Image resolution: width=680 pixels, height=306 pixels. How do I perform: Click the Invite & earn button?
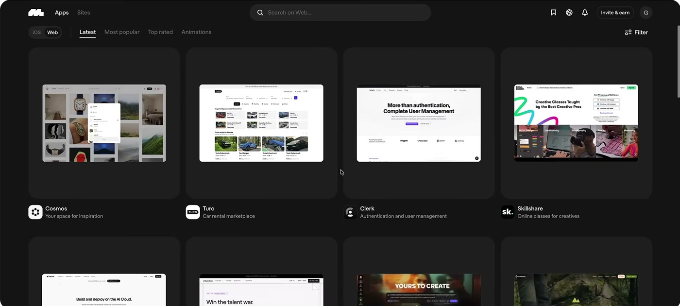(x=615, y=13)
